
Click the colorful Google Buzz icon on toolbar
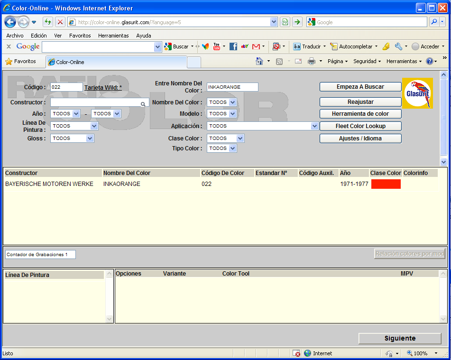[205, 46]
